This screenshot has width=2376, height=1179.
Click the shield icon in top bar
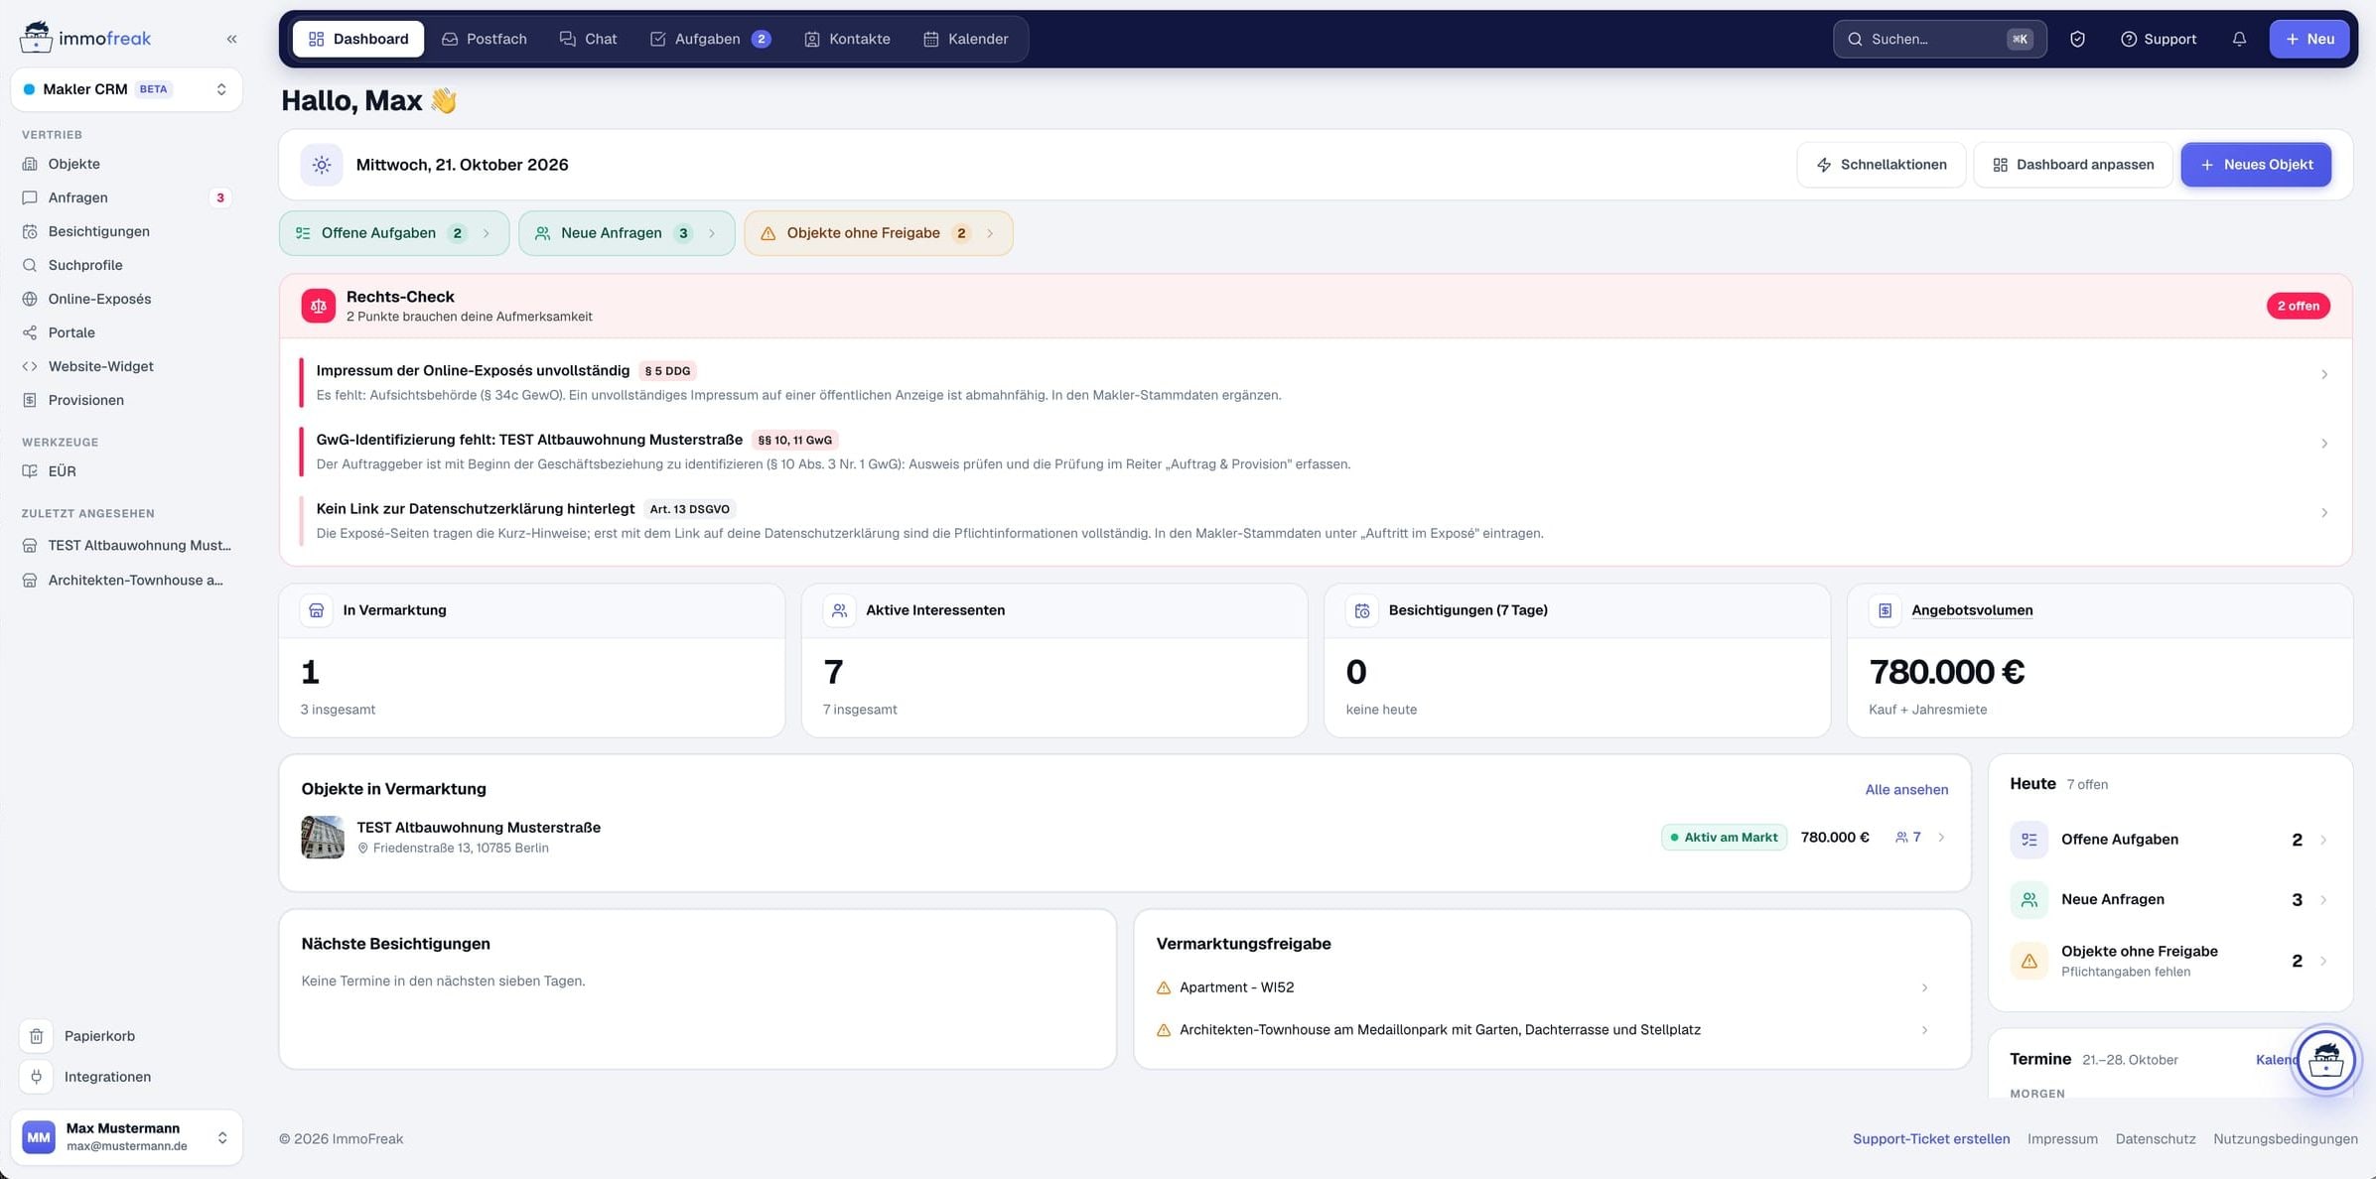2077,39
